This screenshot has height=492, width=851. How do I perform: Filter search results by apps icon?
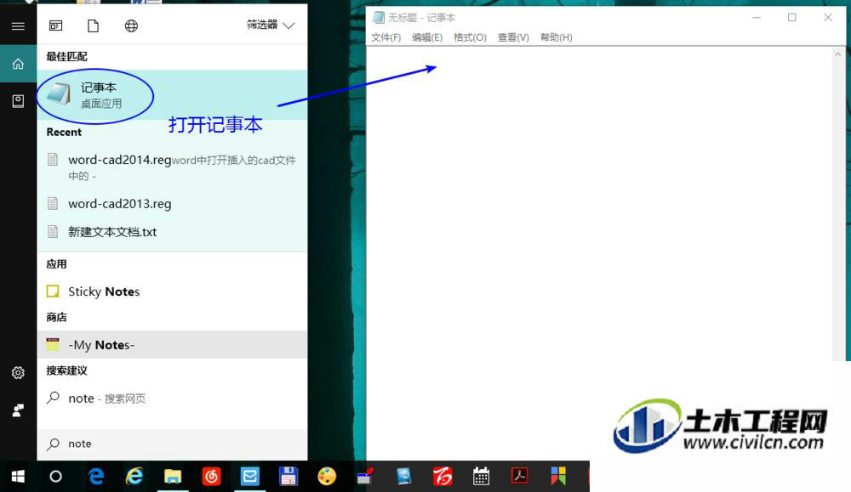point(56,25)
